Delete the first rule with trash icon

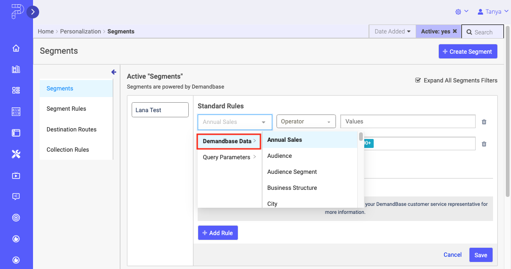pos(484,122)
